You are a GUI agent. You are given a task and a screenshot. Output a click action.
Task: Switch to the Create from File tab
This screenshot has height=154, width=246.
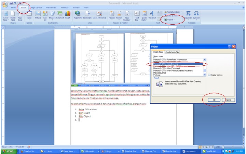(172, 52)
